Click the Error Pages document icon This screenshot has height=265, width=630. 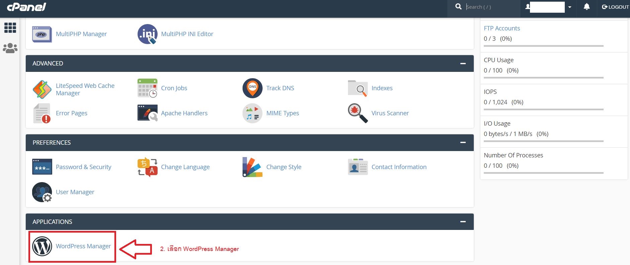click(x=42, y=113)
